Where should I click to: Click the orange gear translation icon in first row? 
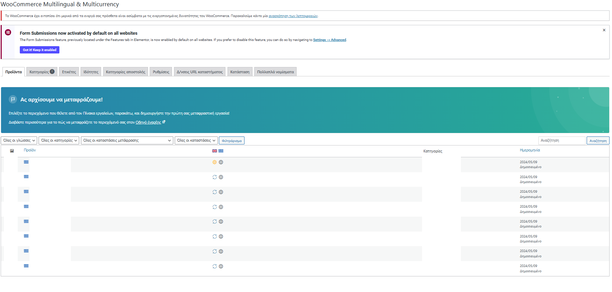pyautogui.click(x=215, y=162)
